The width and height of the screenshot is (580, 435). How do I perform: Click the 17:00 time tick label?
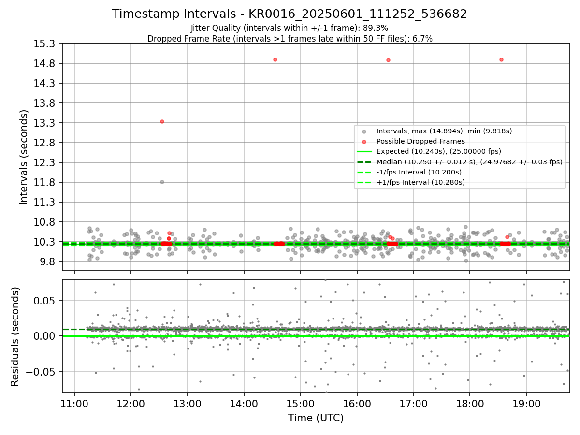tap(413, 403)
